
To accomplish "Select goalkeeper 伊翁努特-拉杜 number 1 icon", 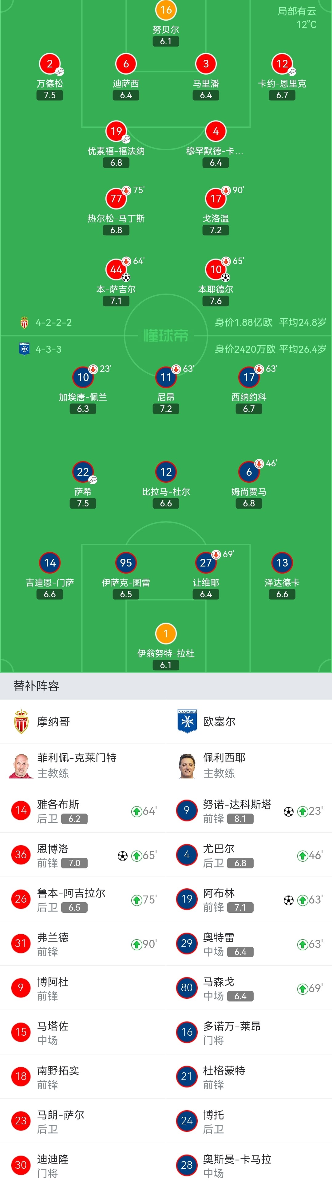I will 166,634.
